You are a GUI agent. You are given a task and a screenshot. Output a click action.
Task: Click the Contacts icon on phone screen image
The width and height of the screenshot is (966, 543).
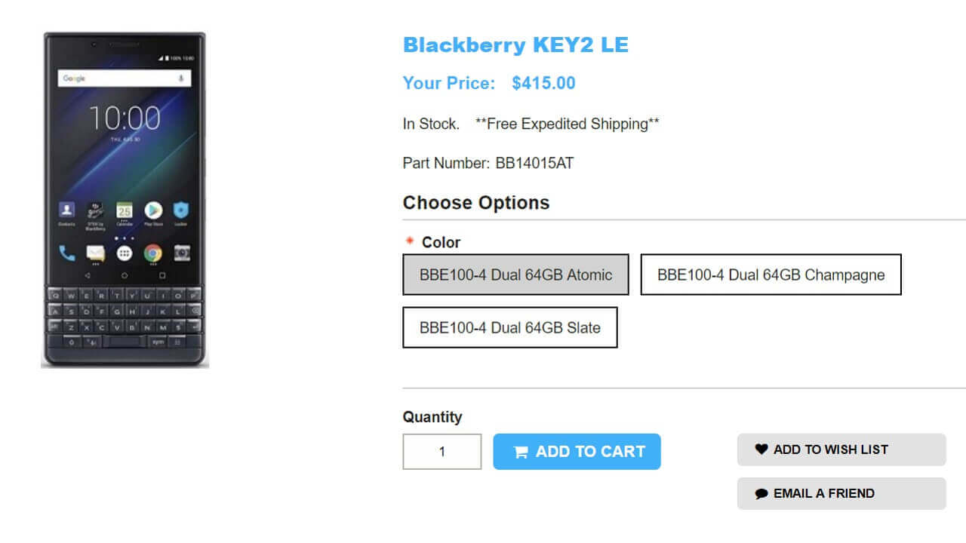click(67, 210)
